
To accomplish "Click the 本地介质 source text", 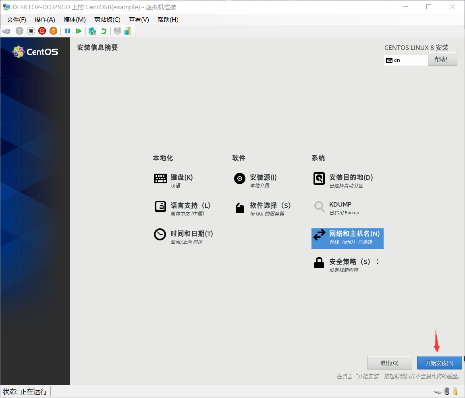I will (259, 186).
